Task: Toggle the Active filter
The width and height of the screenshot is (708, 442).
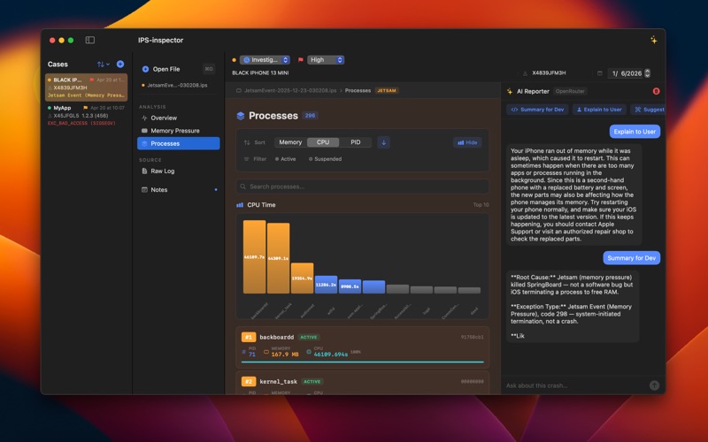Action: (x=285, y=159)
